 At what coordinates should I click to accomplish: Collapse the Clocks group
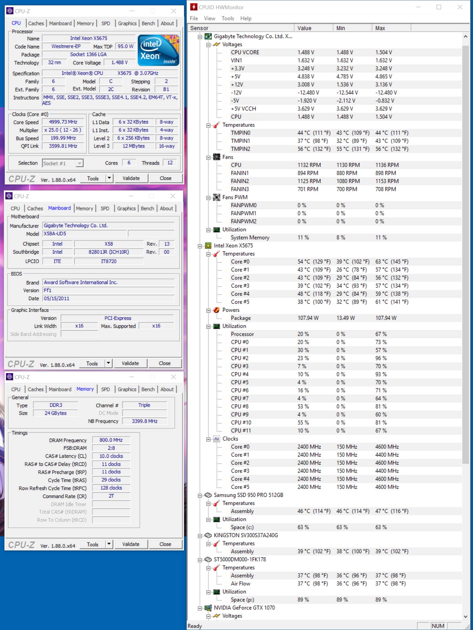click(208, 439)
